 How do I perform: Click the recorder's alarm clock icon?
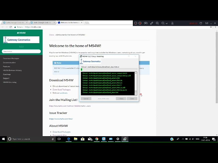(201, 23)
